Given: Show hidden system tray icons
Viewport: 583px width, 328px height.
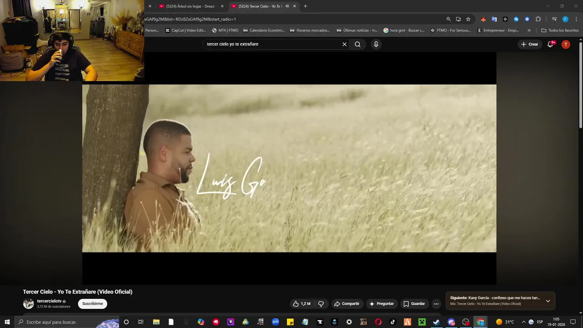Looking at the screenshot, I should [523, 322].
